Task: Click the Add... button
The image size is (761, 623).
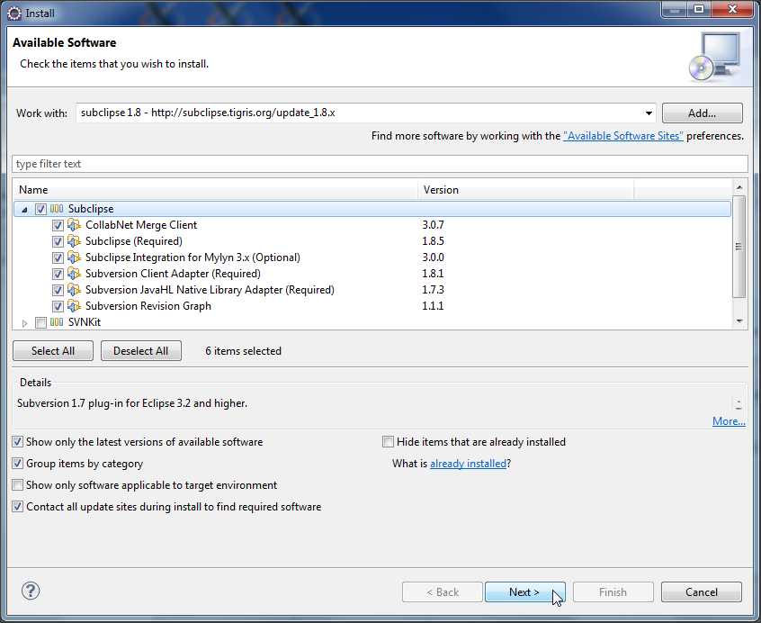Action: (x=702, y=113)
